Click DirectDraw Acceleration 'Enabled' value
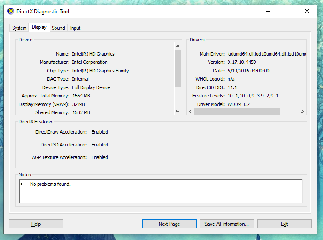The image size is (323, 240). click(x=100, y=132)
